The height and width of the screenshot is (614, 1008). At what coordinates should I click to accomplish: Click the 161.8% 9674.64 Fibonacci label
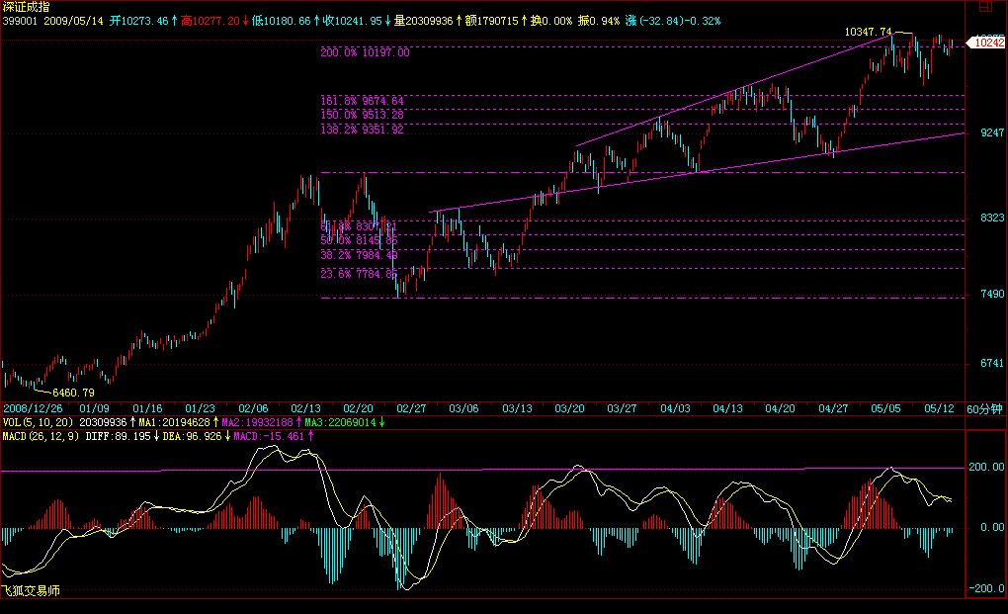pyautogui.click(x=362, y=101)
